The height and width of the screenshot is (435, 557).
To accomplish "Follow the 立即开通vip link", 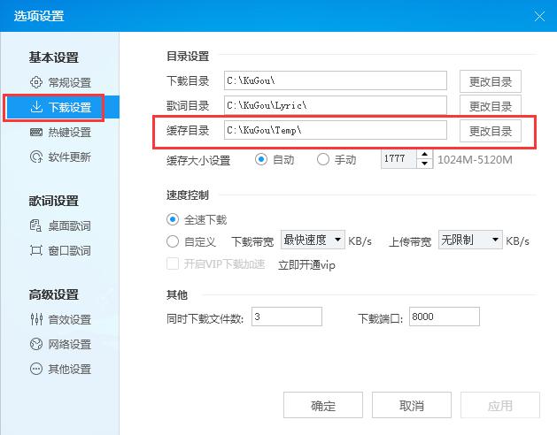I will tap(306, 265).
